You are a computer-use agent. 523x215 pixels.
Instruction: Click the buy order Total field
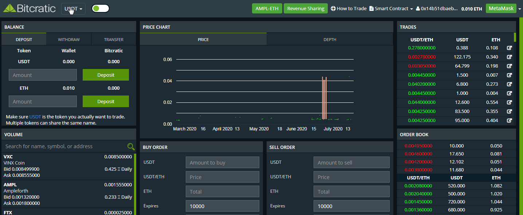coord(223,191)
